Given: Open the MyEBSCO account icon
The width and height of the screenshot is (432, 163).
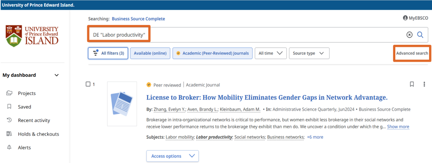Looking at the screenshot, I should click(x=405, y=18).
